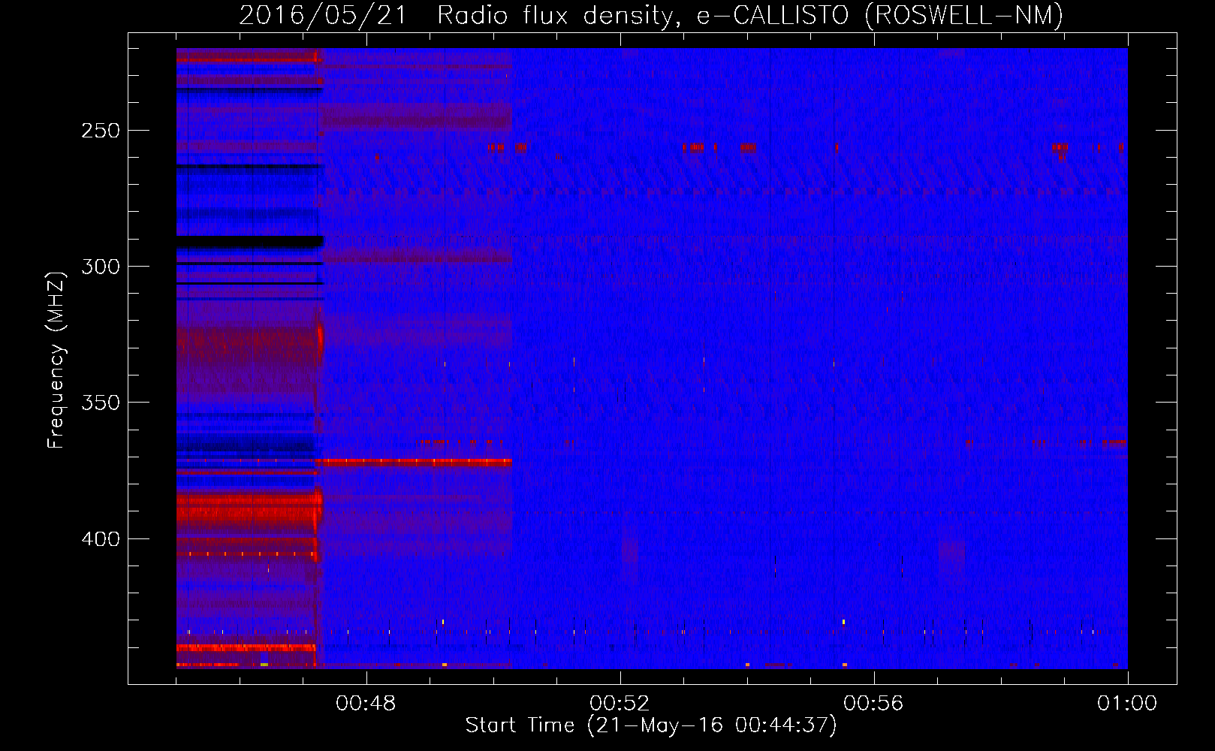Click the 00:52 time tick label
The height and width of the screenshot is (751, 1215).
620,704
